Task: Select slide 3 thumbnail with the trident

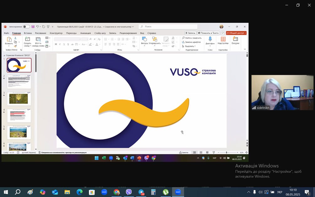Action: point(19,99)
